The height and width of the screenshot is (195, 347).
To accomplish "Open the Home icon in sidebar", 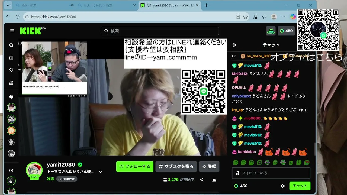I will 11,45.
